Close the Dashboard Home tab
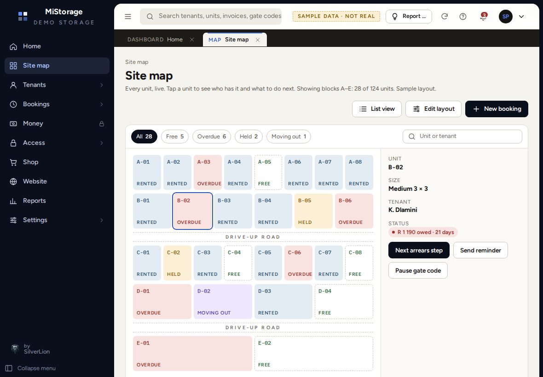Image resolution: width=543 pixels, height=377 pixels. click(x=192, y=40)
